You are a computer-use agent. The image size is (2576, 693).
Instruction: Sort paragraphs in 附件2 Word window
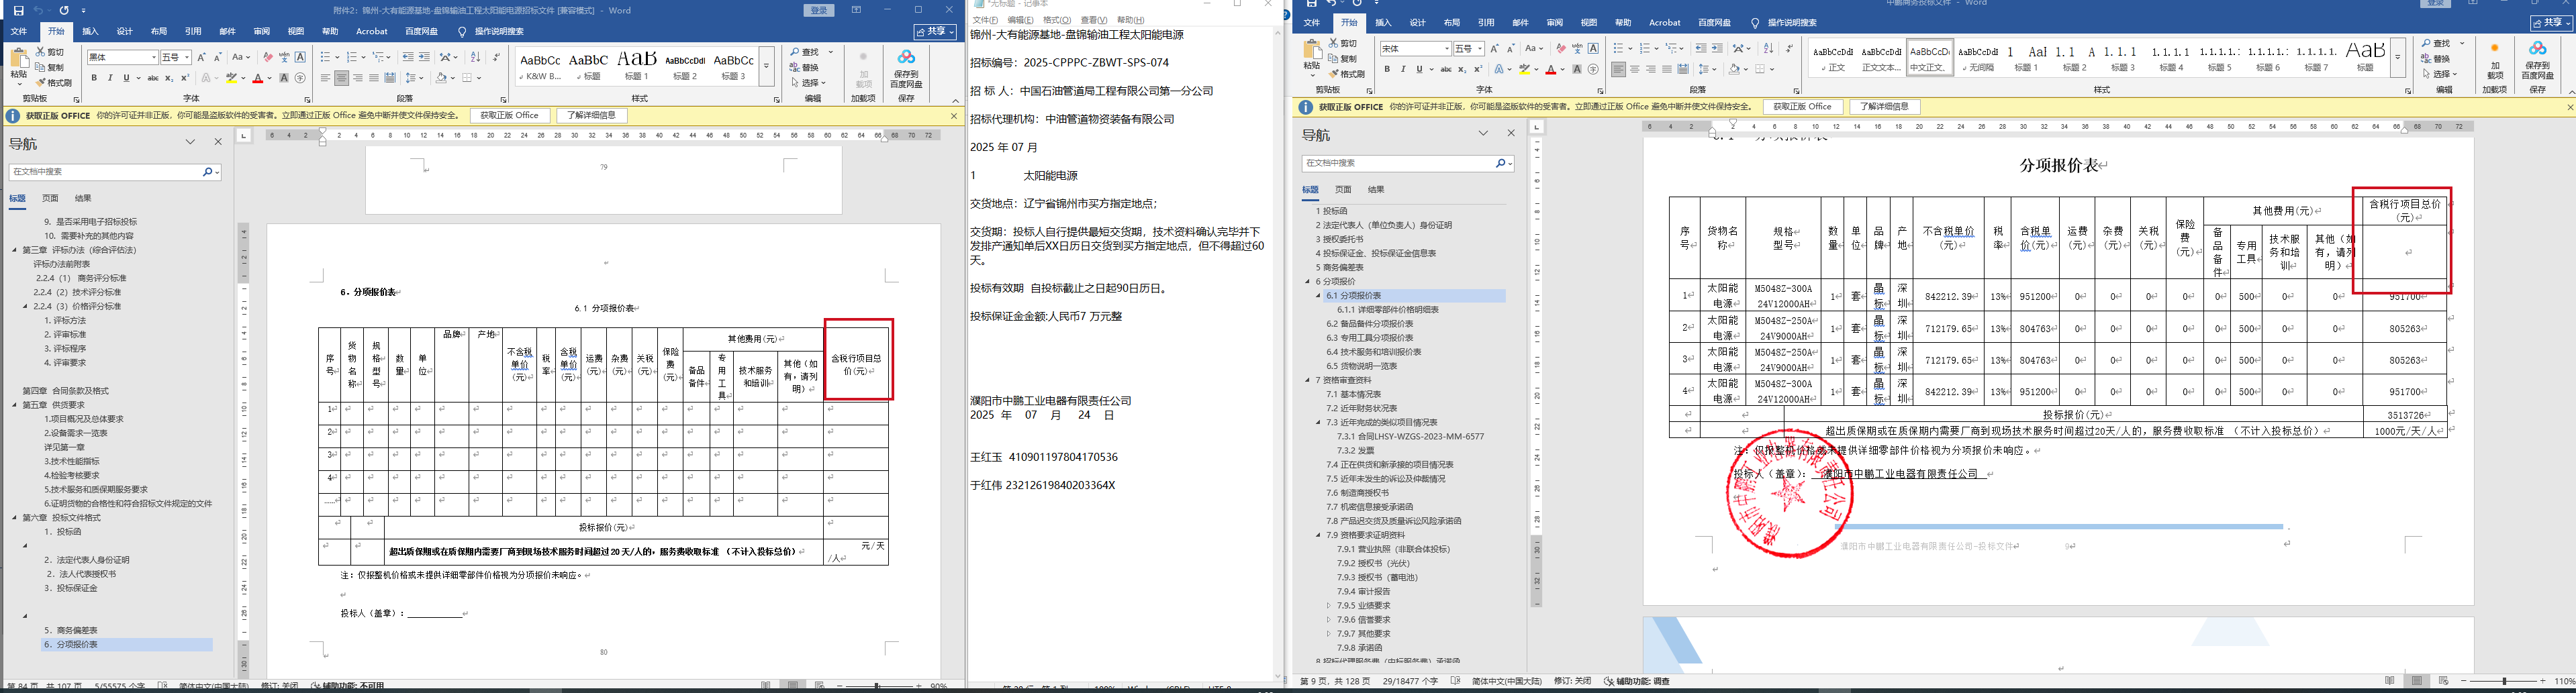click(475, 58)
